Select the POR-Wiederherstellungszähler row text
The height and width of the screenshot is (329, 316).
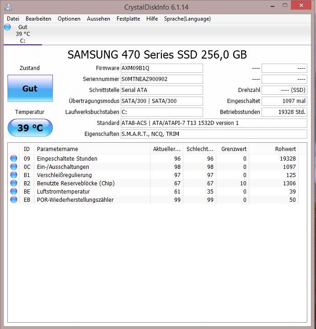pyautogui.click(x=75, y=200)
